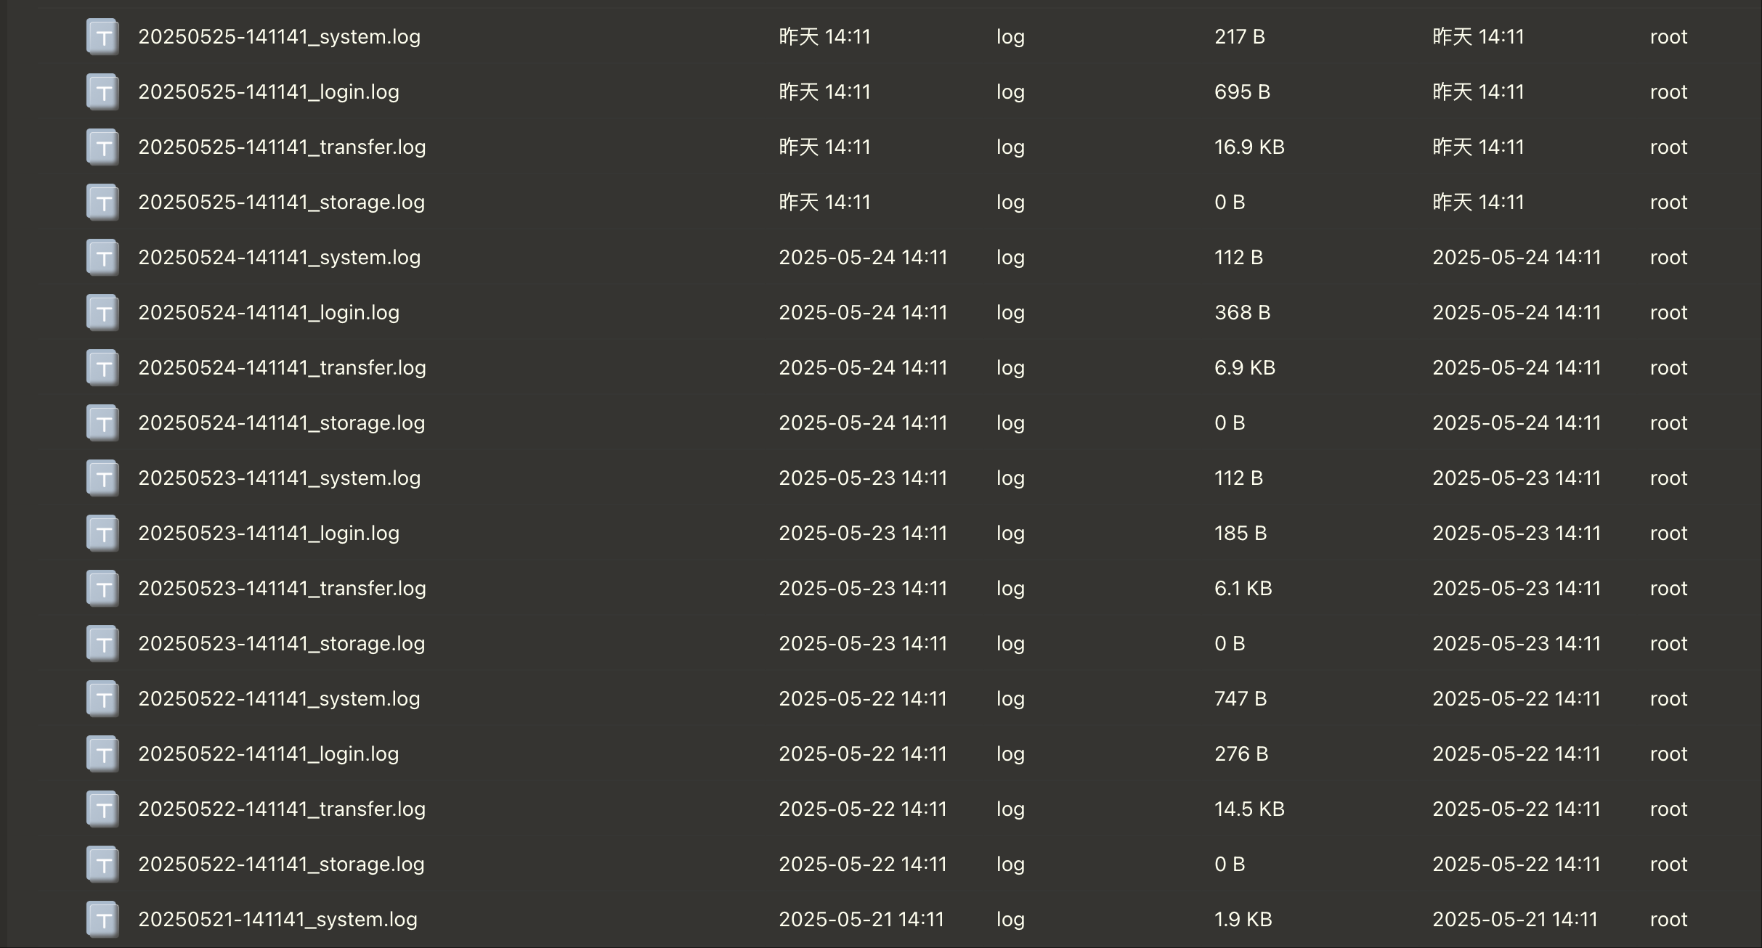Click file name 20250523-141141_login.log

pyautogui.click(x=269, y=534)
